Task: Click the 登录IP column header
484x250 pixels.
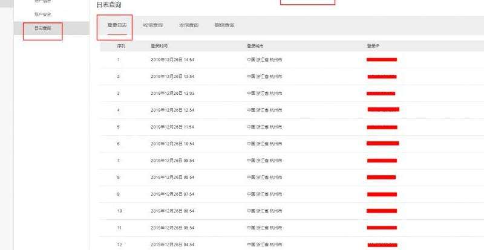Action: tap(373, 46)
